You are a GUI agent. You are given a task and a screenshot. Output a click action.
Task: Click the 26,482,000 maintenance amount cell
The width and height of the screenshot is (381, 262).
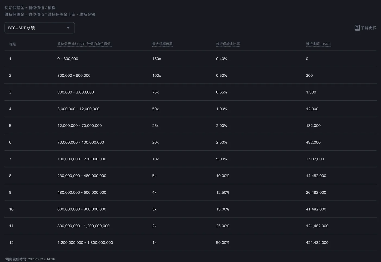pyautogui.click(x=316, y=192)
